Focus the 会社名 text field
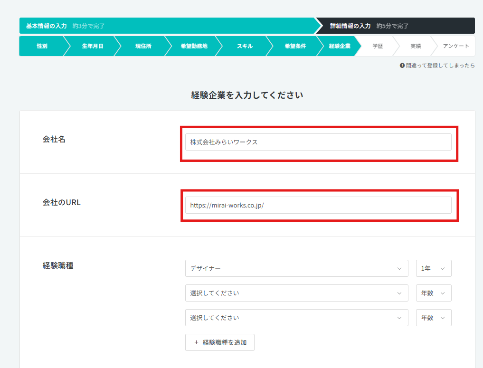Viewport: 483px width, 368px height. coord(318,142)
